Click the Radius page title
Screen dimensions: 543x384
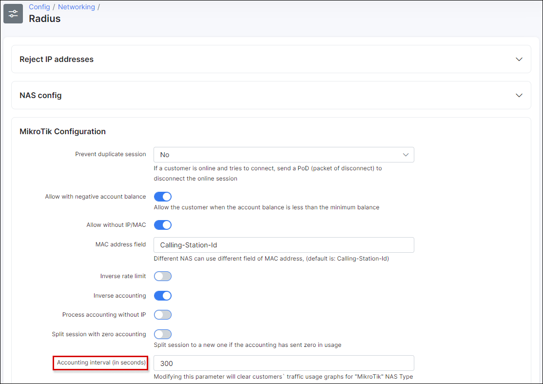[45, 19]
